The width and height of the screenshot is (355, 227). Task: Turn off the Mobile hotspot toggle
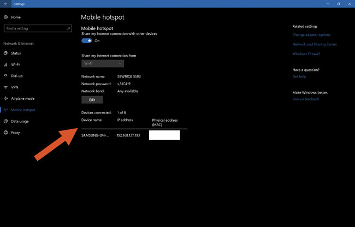86,40
